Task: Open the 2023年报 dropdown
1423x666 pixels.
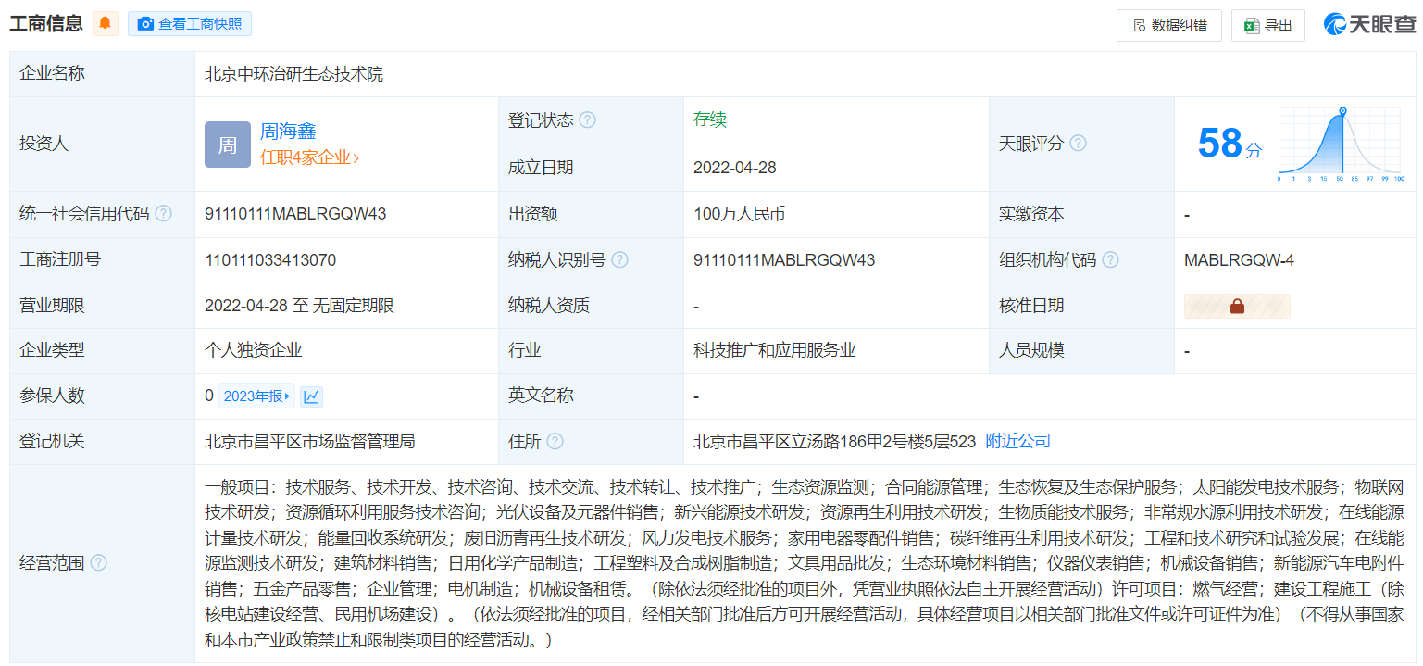Action: point(257,396)
